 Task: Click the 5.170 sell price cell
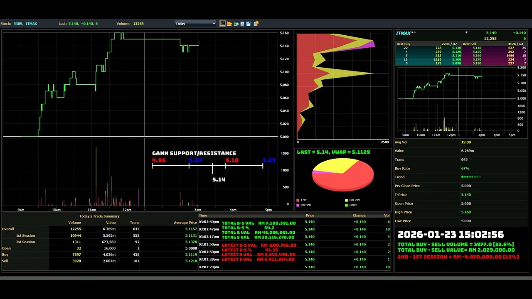477,60
